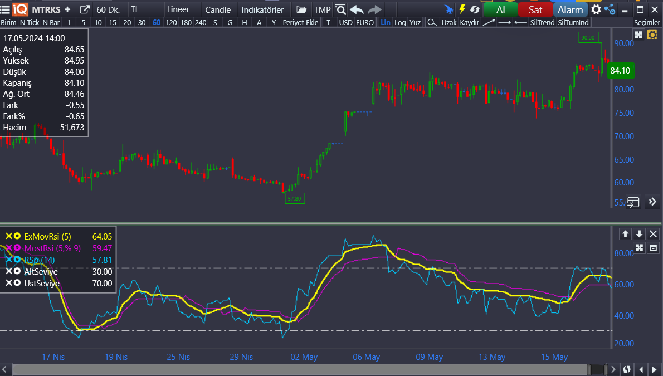Click the orange iQ logo

[x=20, y=9]
